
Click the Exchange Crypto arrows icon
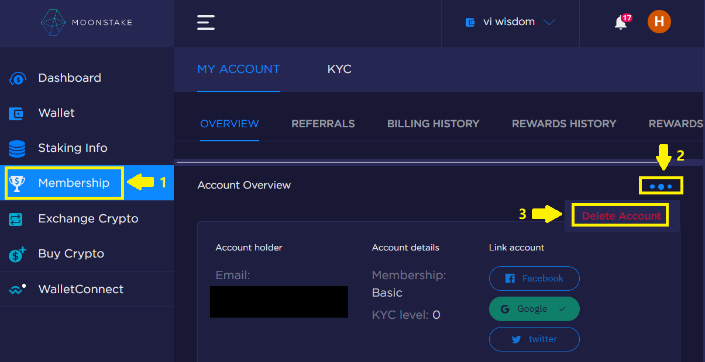point(16,219)
